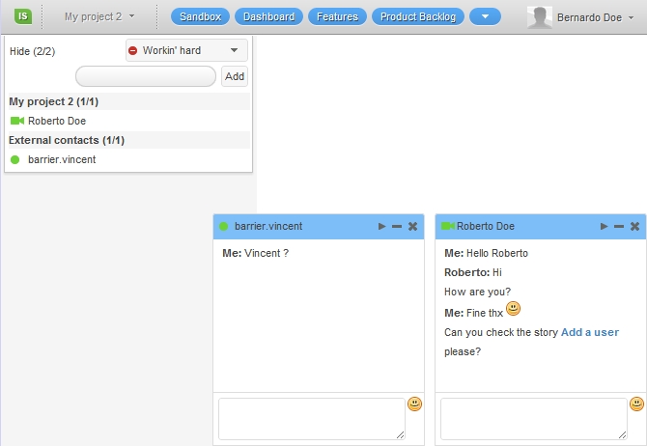Click video icon in Roberto Doe chat header
Screen dimensions: 647x446
[x=448, y=226]
